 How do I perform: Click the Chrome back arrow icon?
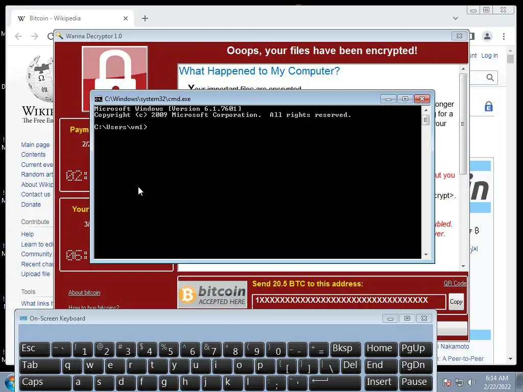[18, 36]
